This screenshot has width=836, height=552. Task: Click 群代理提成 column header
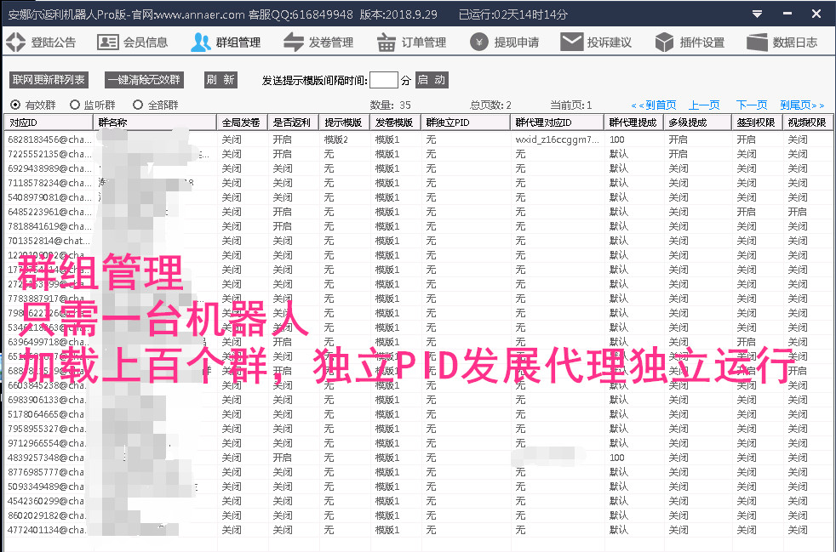coord(634,122)
